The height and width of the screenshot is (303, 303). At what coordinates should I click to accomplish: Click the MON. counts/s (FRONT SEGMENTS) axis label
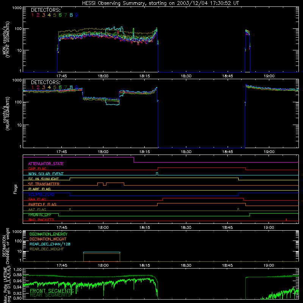[6, 39]
